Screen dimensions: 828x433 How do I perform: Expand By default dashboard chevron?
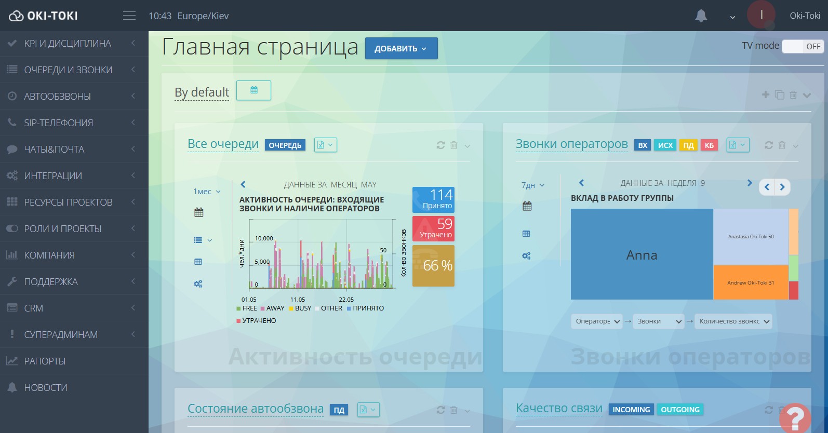tap(807, 95)
